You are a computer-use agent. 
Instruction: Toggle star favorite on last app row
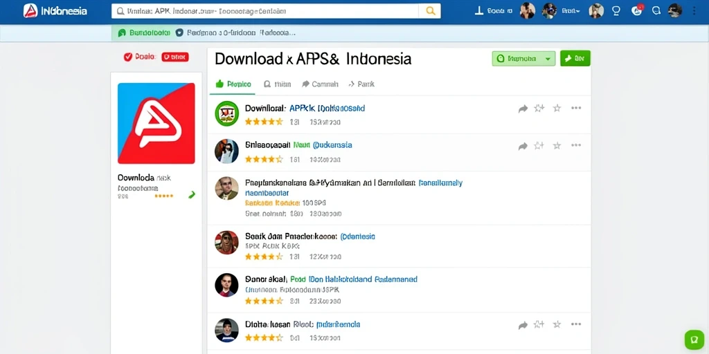pos(557,324)
